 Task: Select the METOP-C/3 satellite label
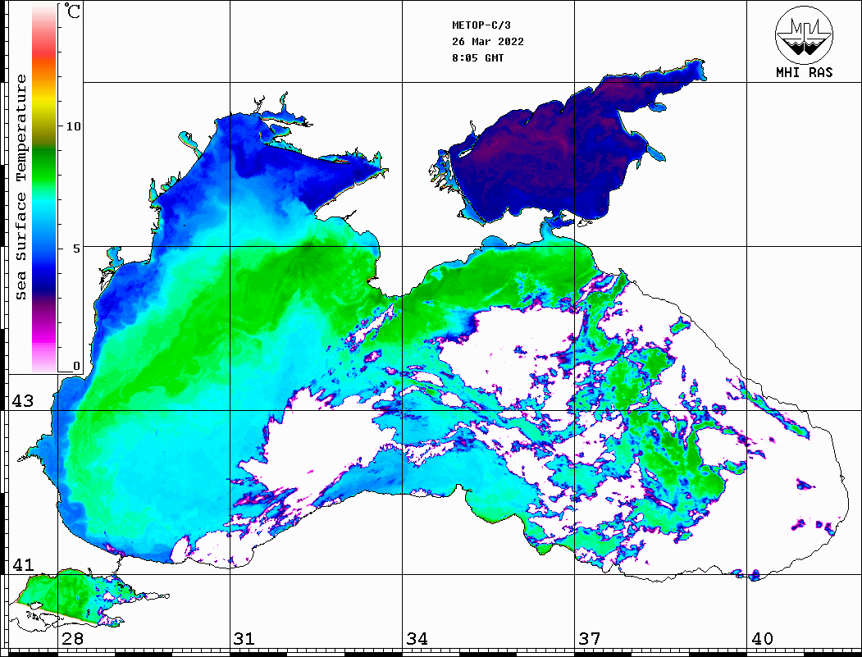(x=481, y=25)
